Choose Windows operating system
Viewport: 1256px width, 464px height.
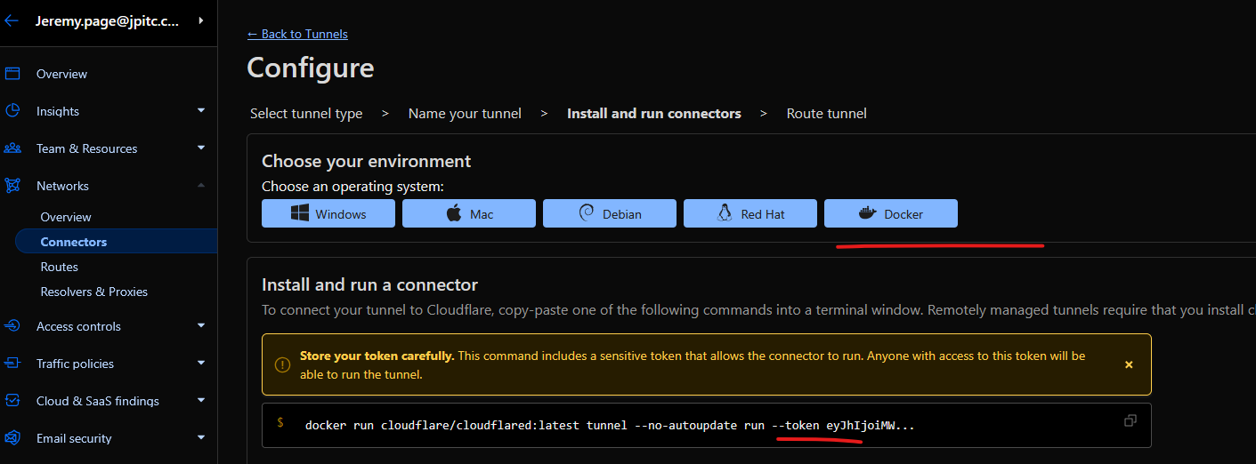click(x=328, y=213)
